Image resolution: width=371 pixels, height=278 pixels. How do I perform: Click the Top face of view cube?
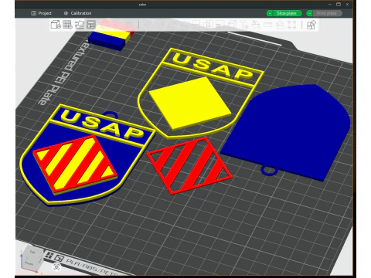(32, 252)
